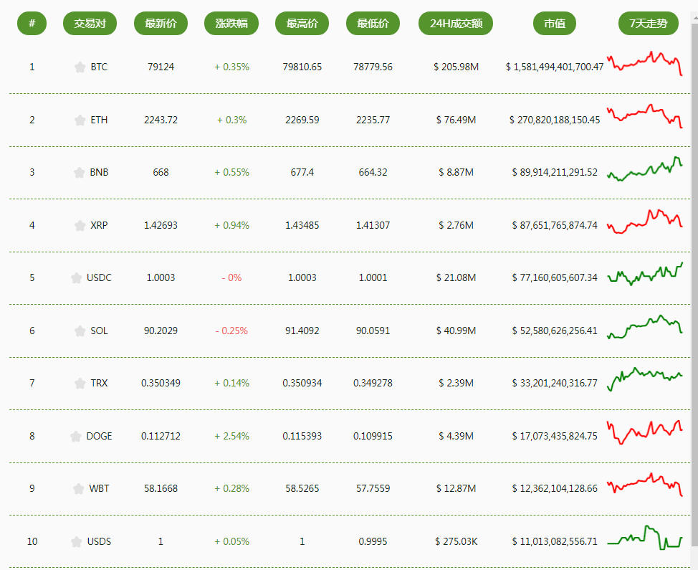698x570 pixels.
Task: Click the $ 275.03K volume value
Action: pos(456,541)
